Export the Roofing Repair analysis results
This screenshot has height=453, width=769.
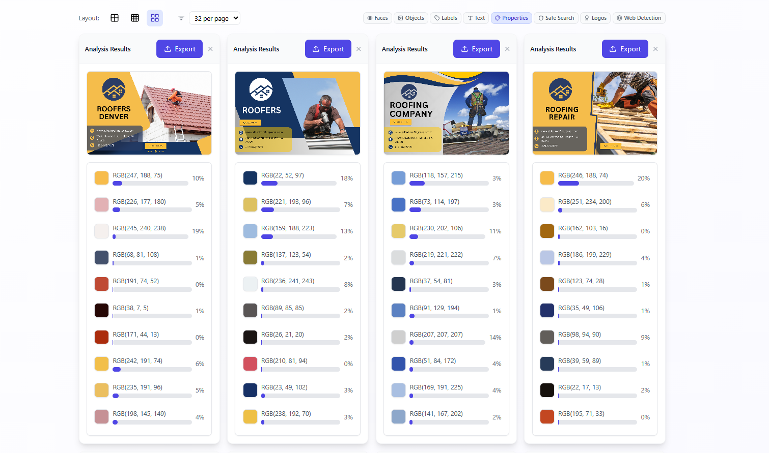tap(625, 49)
